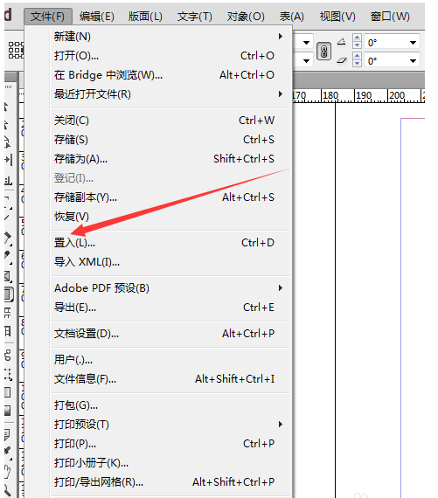Decrease shear angle with down stepper

tap(357, 63)
